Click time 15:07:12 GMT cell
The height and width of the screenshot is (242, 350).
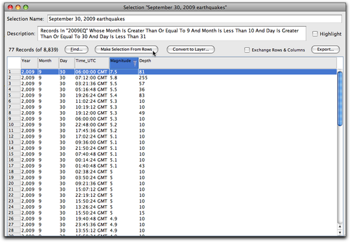click(x=92, y=189)
